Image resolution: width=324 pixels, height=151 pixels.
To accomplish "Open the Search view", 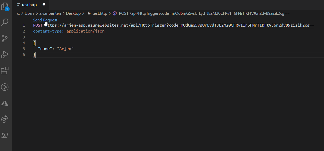I will tap(5, 22).
